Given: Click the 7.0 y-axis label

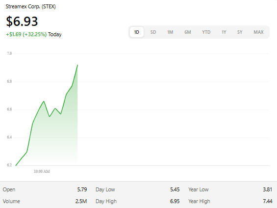Looking at the screenshot, I should (x=9, y=53).
